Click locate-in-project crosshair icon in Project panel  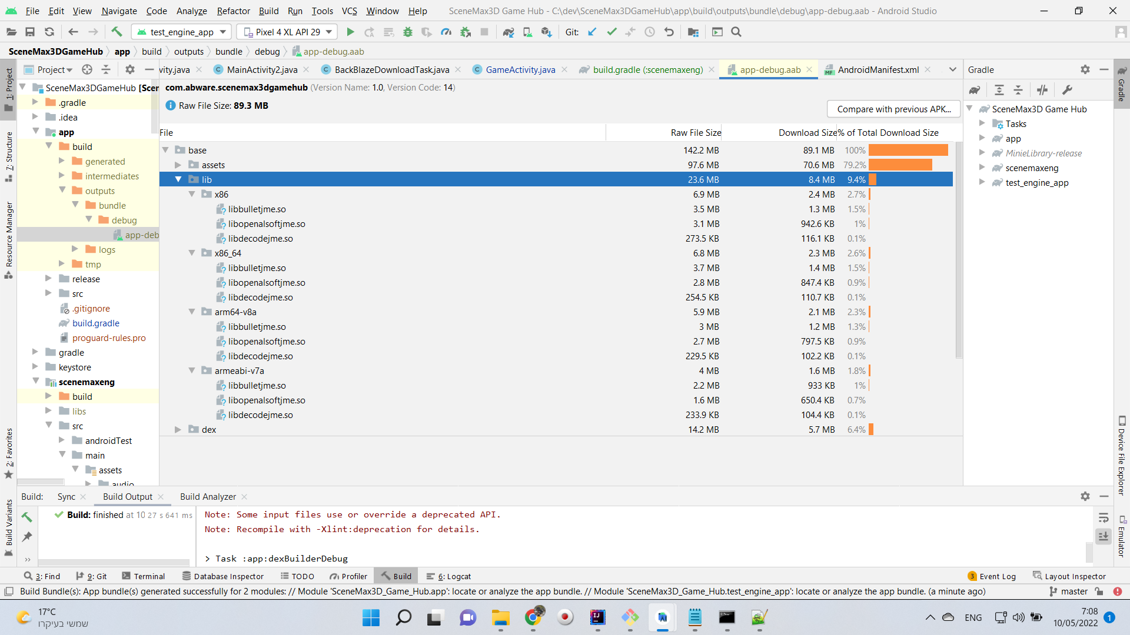87,69
